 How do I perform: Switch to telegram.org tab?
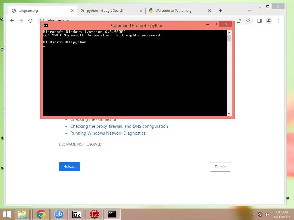42,11
